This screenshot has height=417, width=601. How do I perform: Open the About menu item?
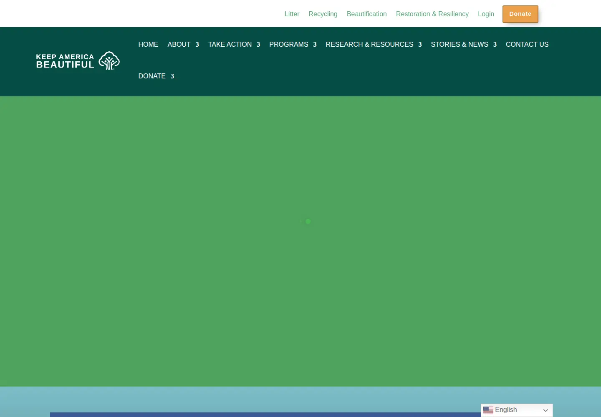179,44
